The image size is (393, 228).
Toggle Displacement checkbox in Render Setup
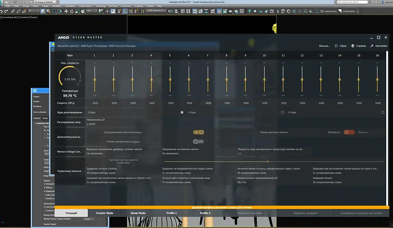45,191
